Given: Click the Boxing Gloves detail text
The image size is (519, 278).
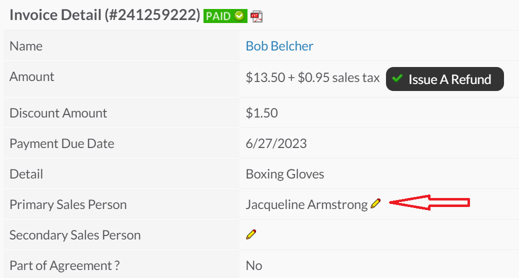Looking at the screenshot, I should click(x=284, y=174).
